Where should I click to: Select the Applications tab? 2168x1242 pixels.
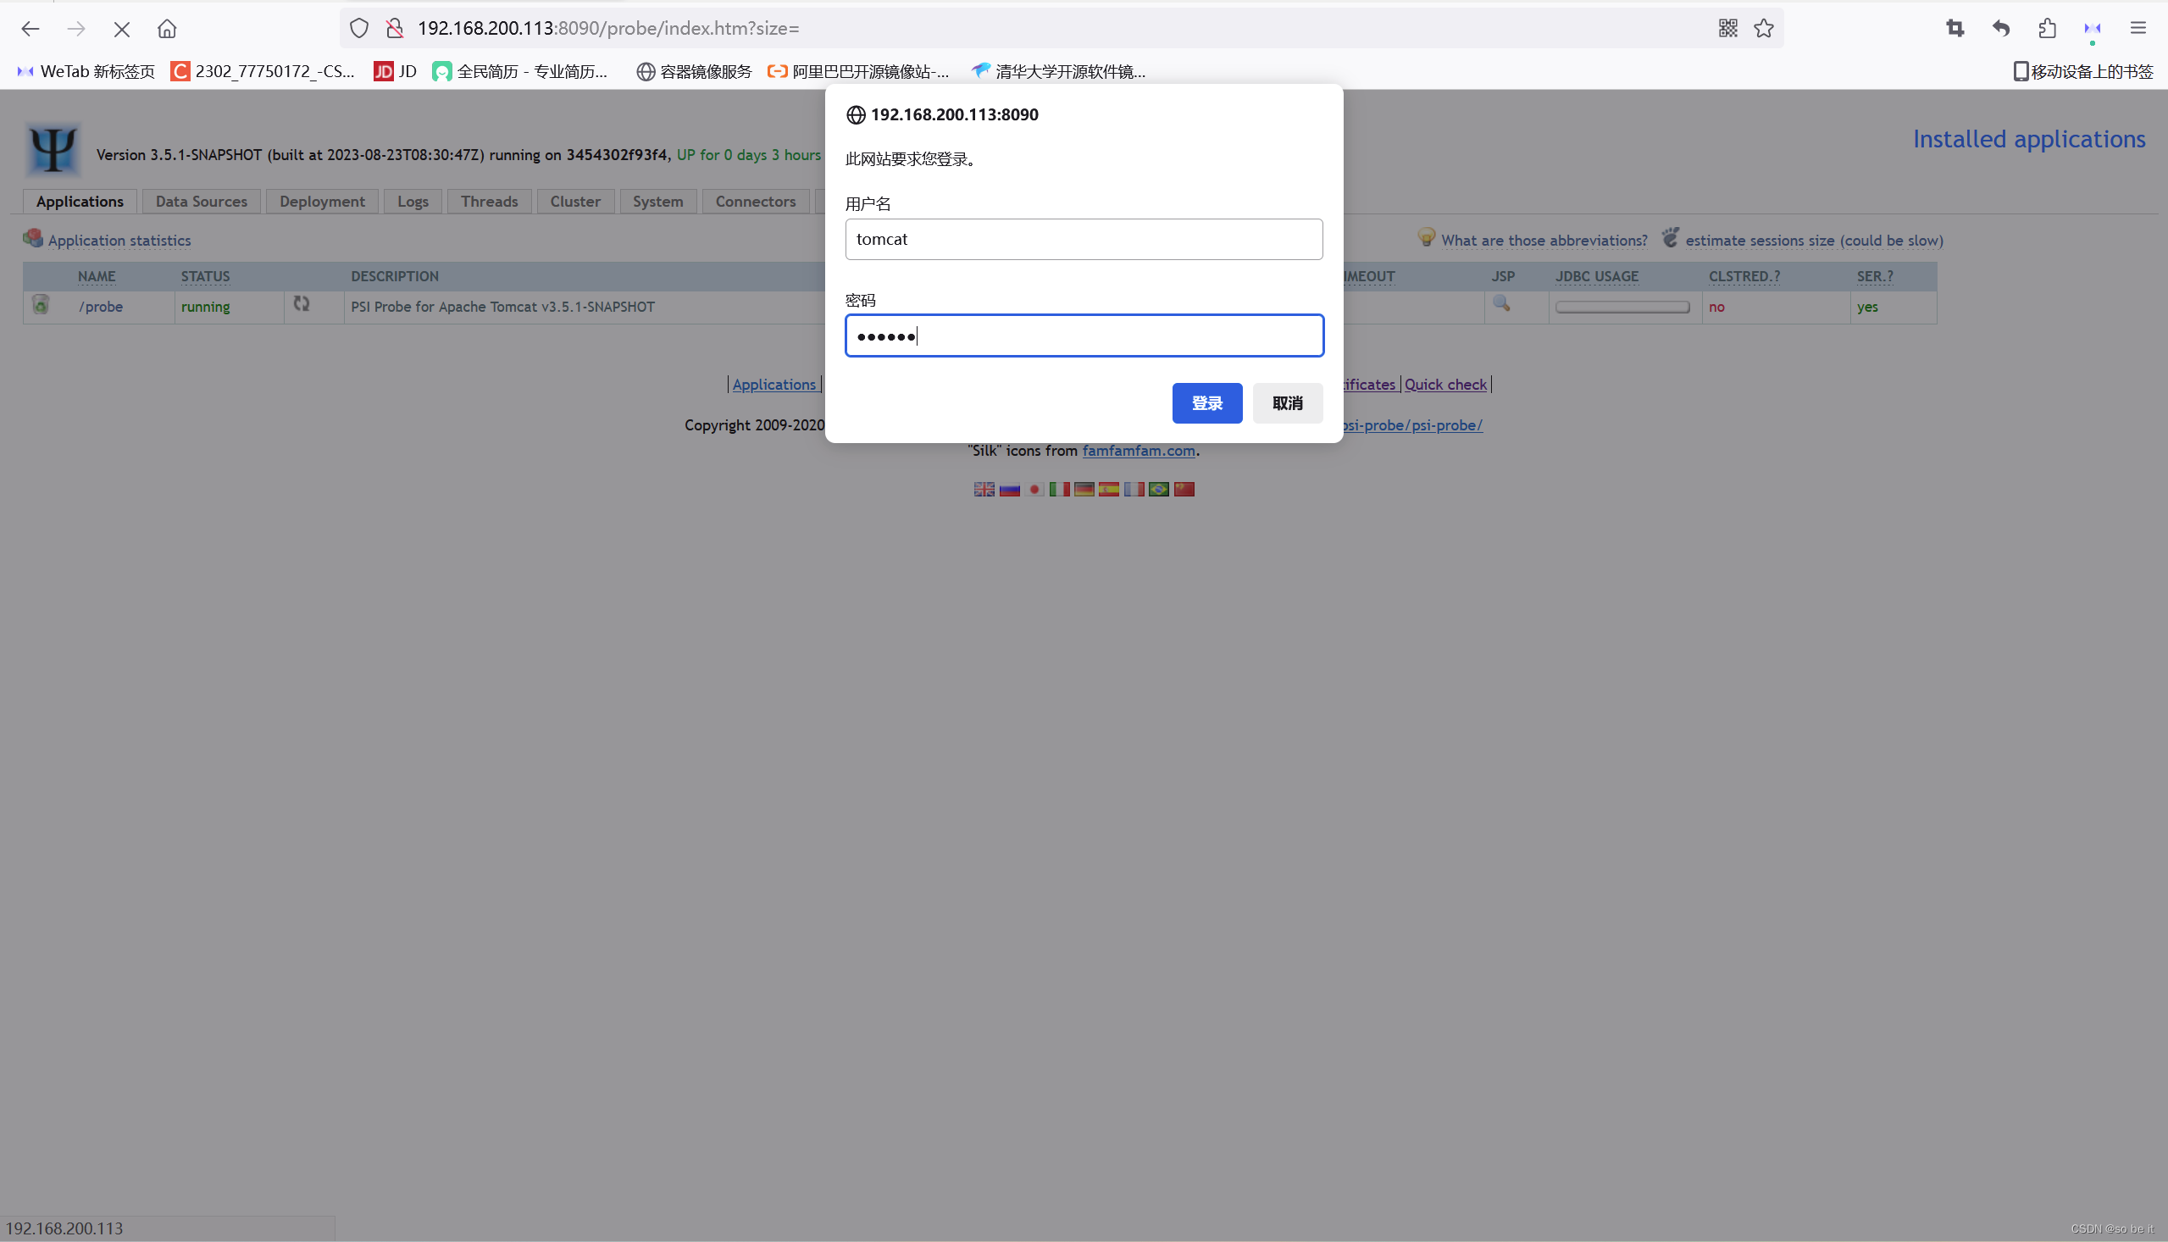tap(80, 202)
